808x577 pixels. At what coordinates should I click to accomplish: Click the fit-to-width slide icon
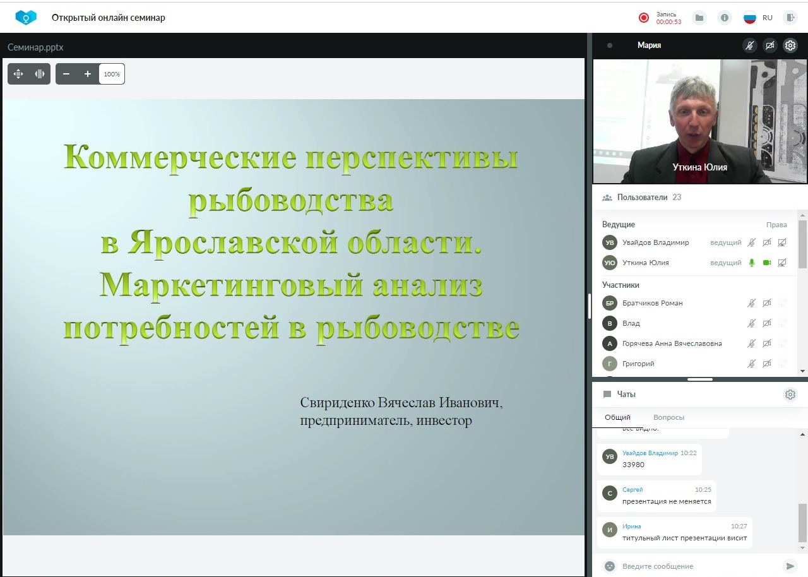[x=40, y=74]
